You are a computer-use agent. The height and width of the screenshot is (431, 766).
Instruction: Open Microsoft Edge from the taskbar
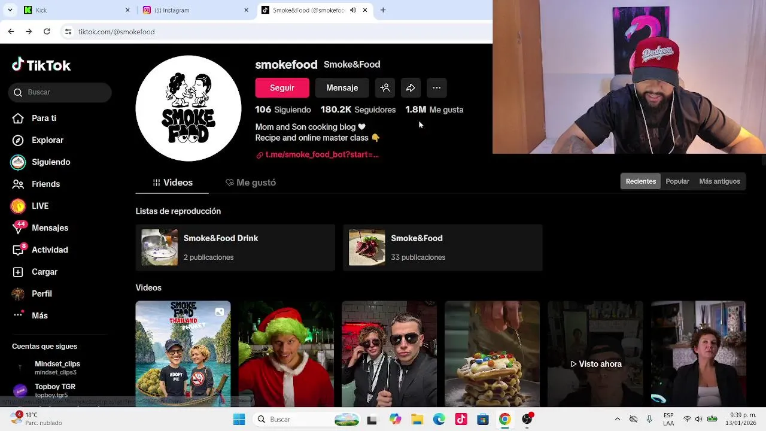pyautogui.click(x=439, y=420)
